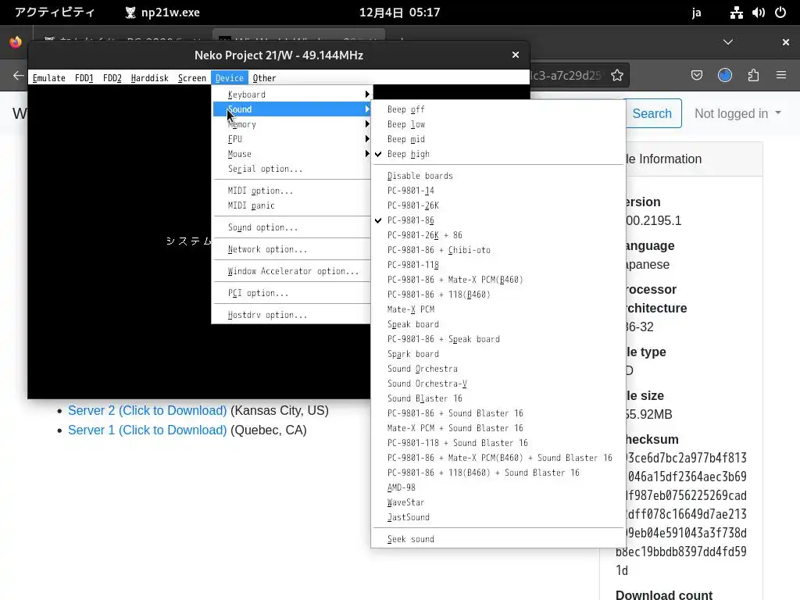Select the checked PC-9801-86 board
Screen dimensions: 800x600
click(x=498, y=220)
